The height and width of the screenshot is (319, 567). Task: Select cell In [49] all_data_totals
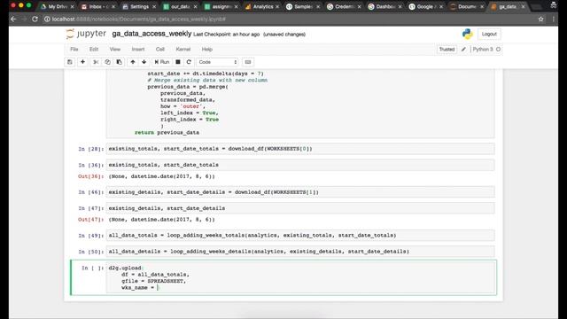click(x=300, y=236)
